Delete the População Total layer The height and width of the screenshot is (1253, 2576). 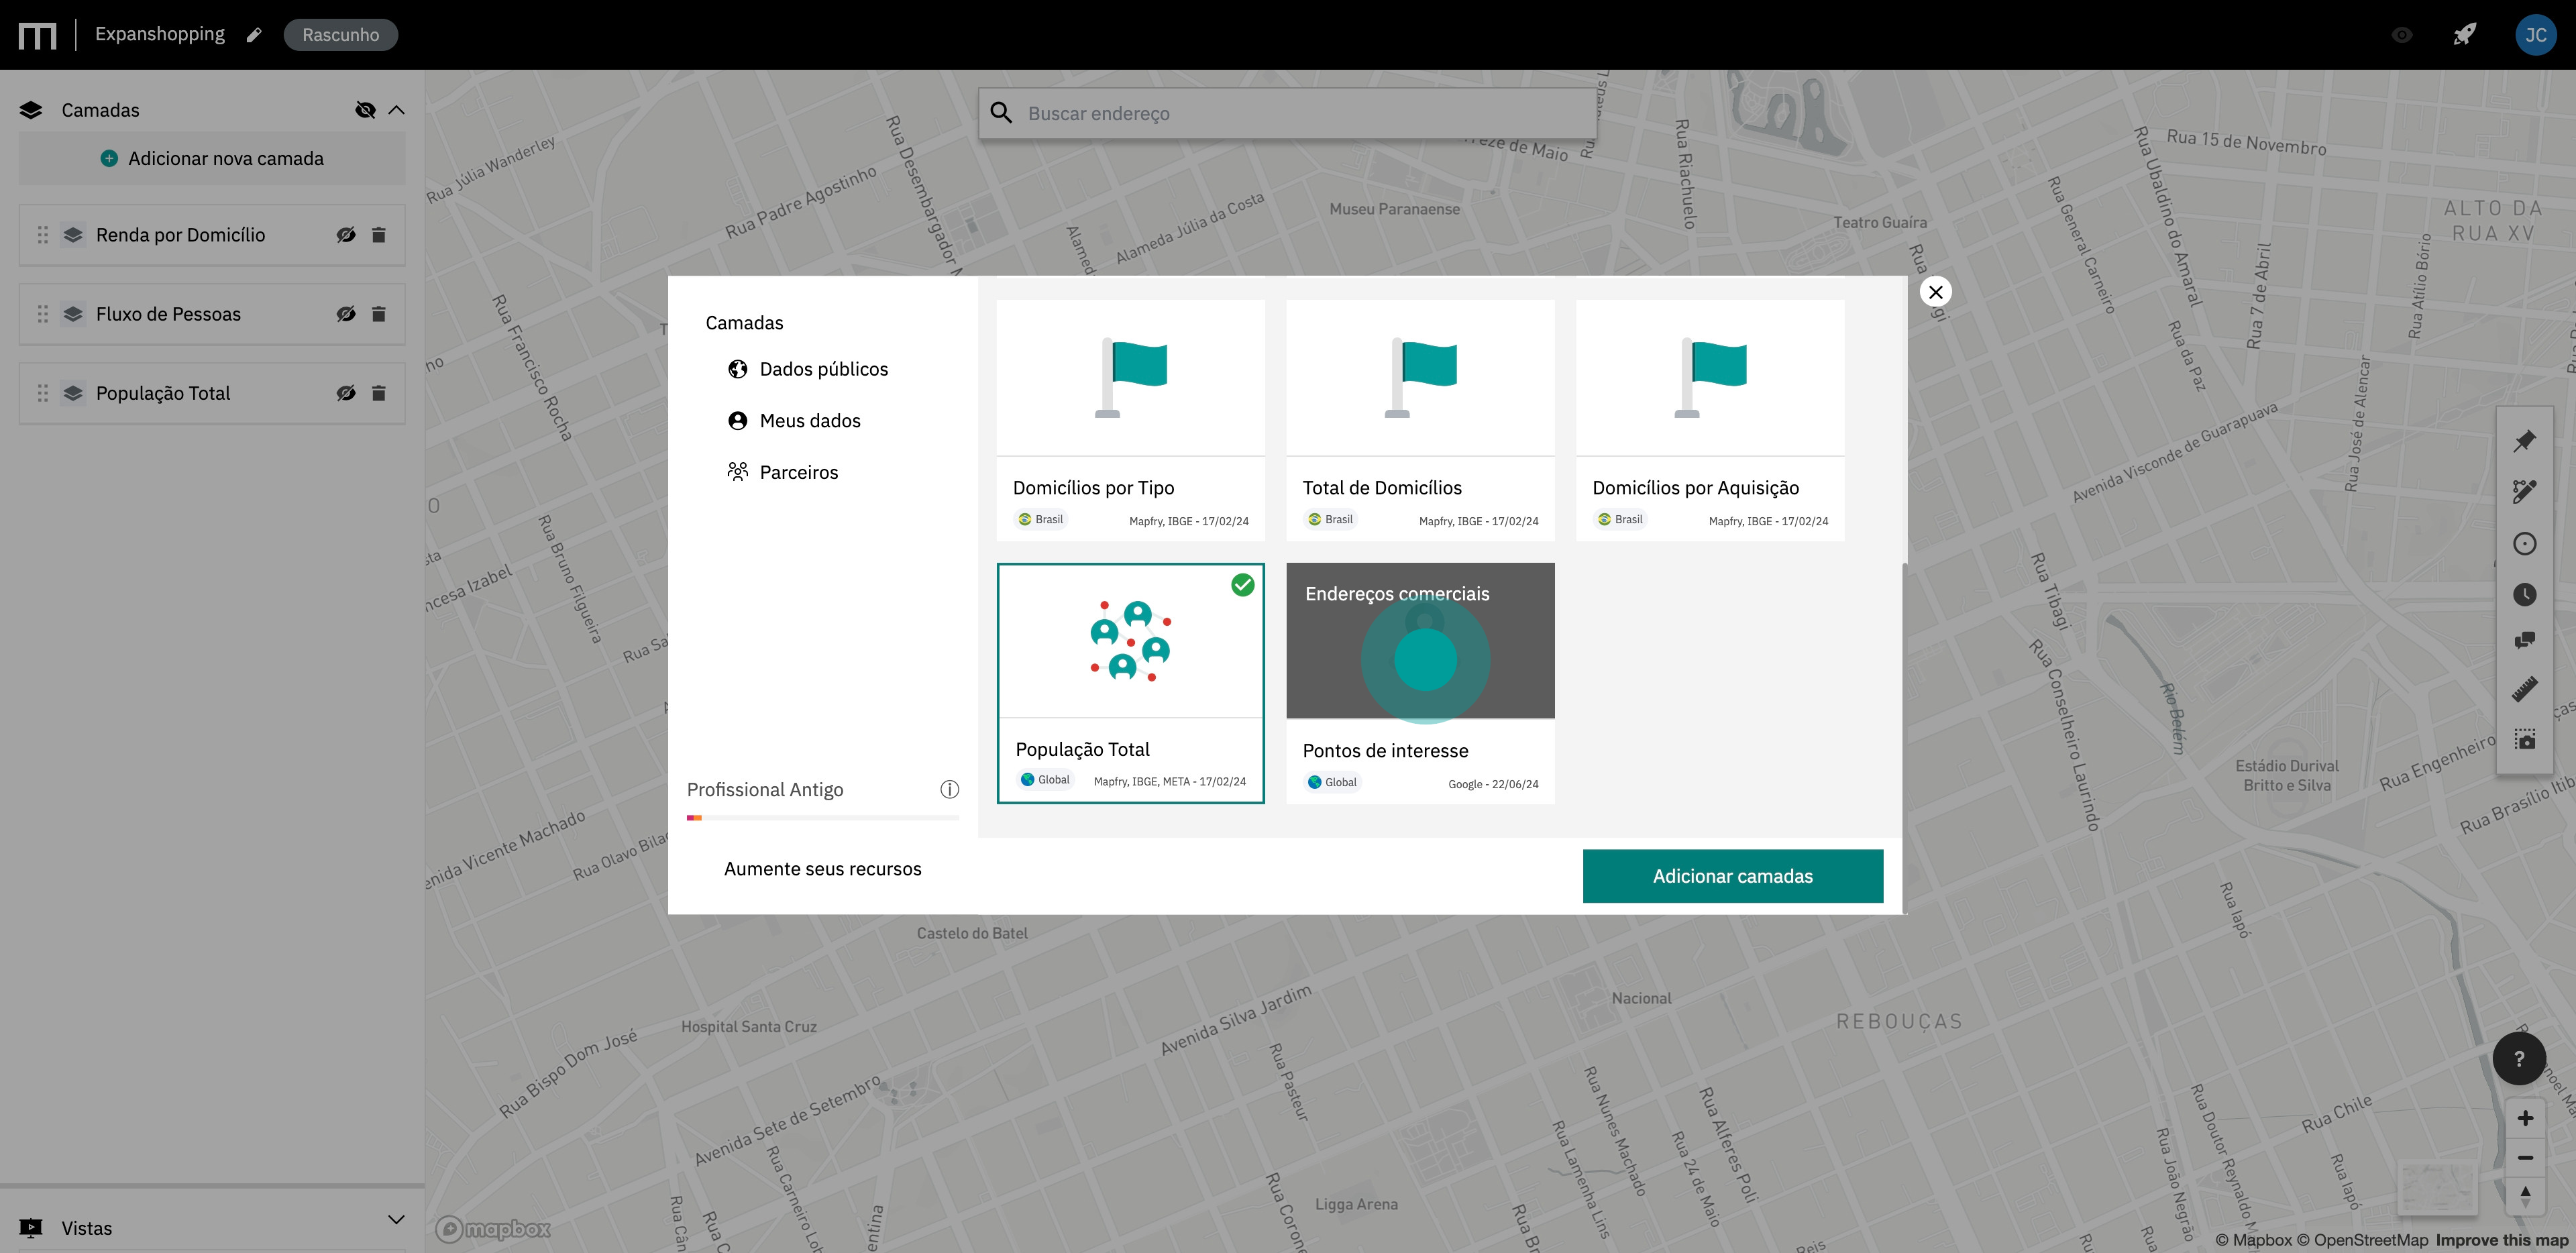379,393
